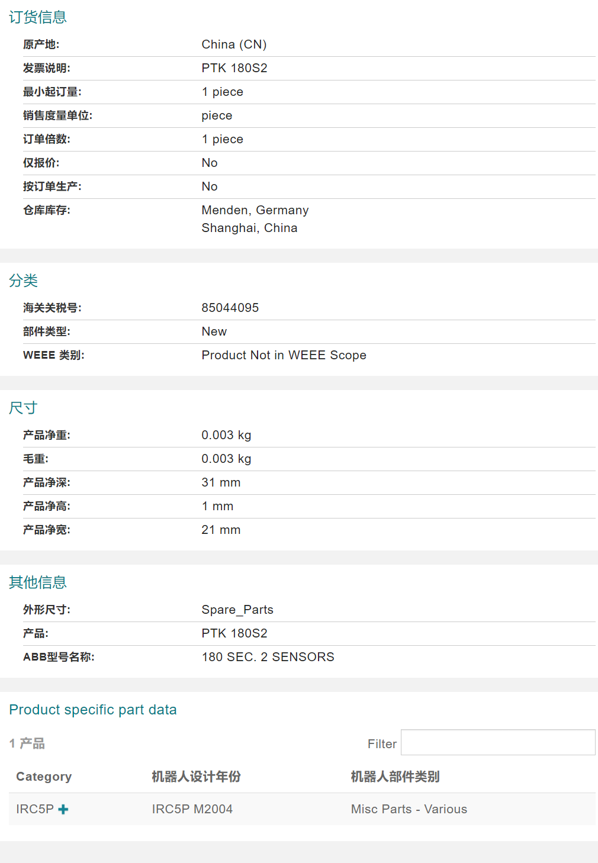
Task: Click the invoice description PTK 180S2
Action: click(234, 68)
